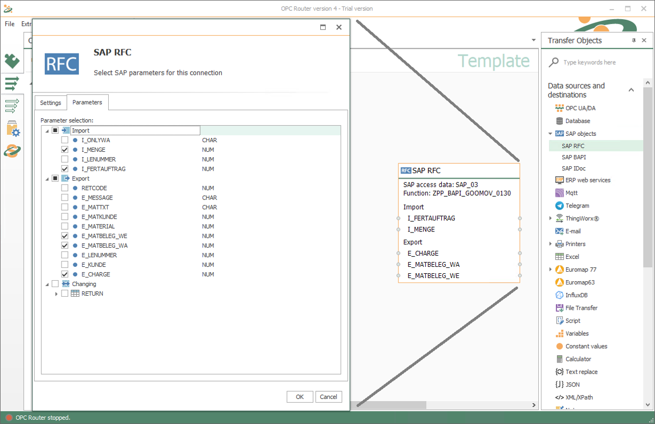The image size is (655, 424).
Task: Click the InfluxDB icon
Action: pos(560,295)
